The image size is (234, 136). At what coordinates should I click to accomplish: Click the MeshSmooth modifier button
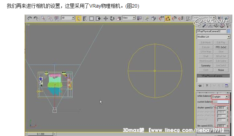click(x=206, y=61)
